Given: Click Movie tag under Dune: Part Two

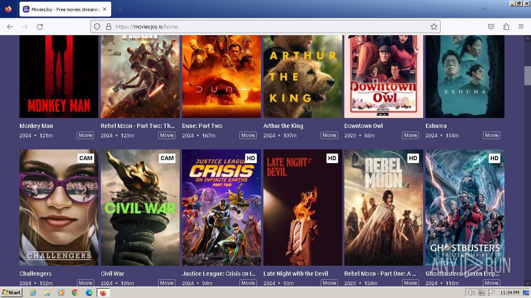Looking at the screenshot, I should 248,135.
